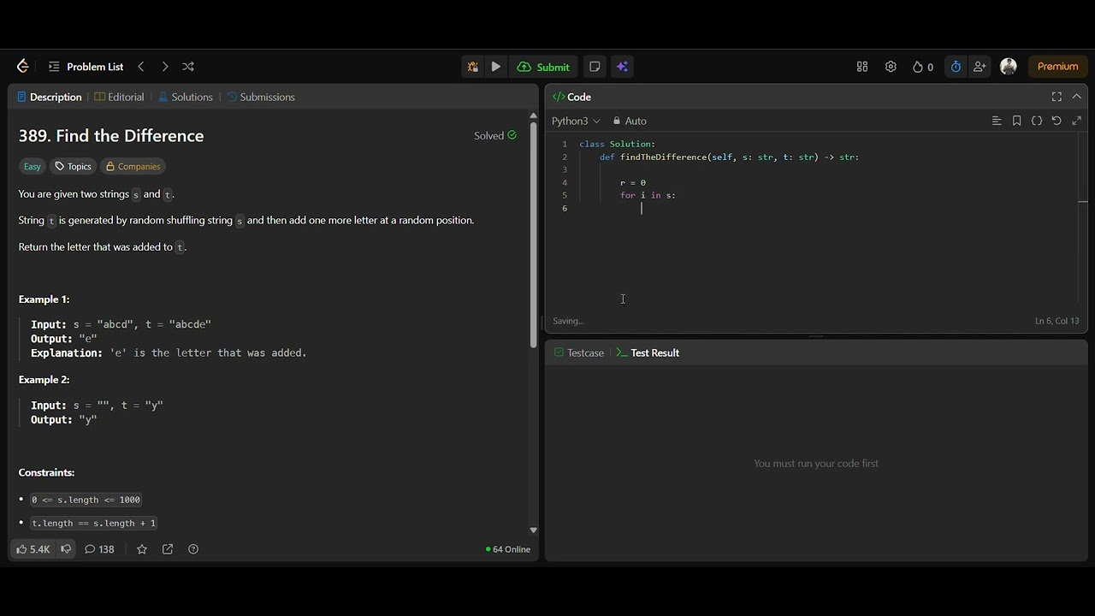Screen dimensions: 1095x616
Task: Open the layout grid icon
Action: [862, 67]
